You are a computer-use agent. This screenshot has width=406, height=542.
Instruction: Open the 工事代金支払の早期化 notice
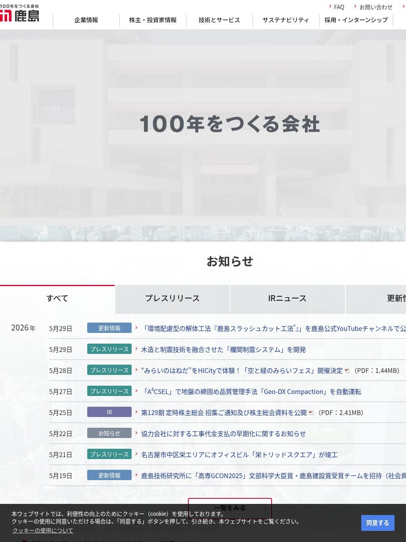coord(224,434)
